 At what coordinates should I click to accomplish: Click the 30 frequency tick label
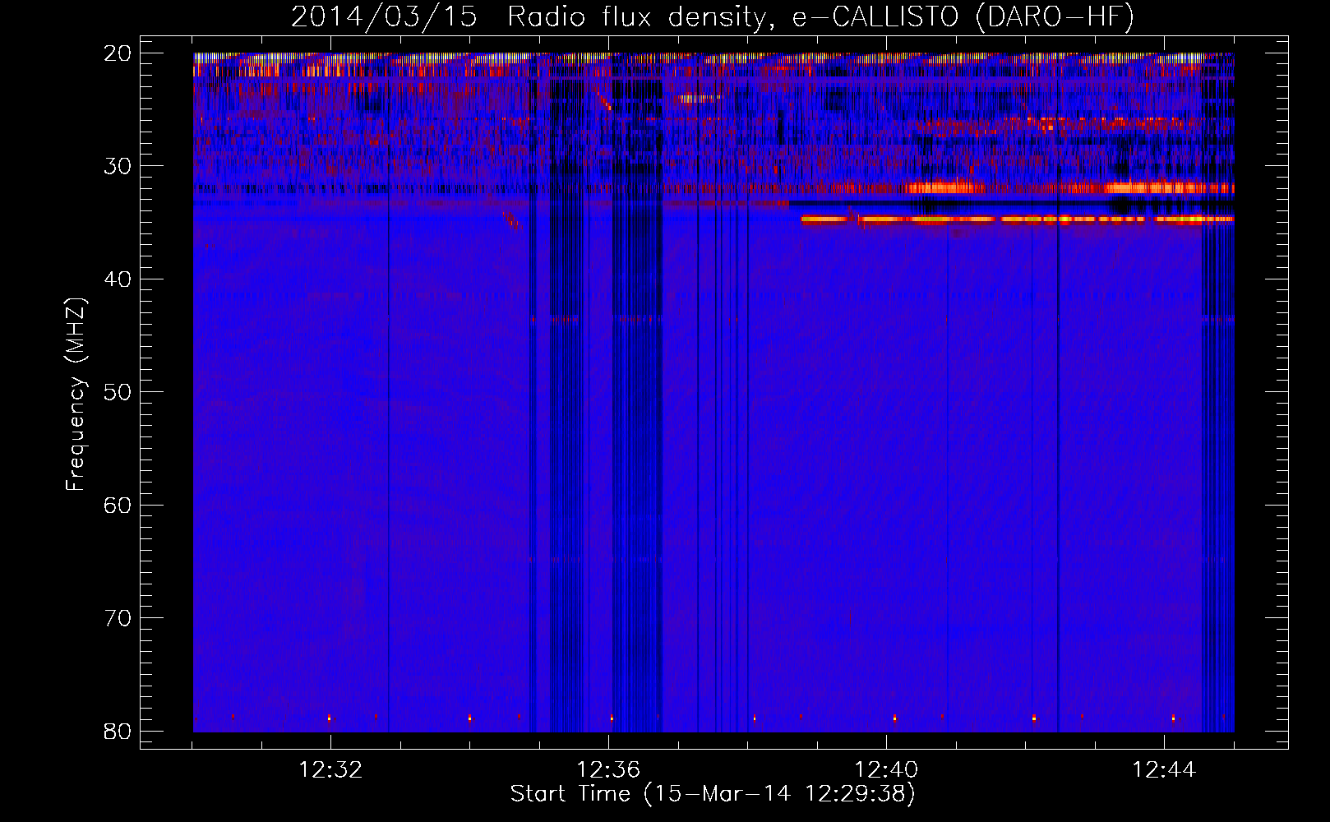point(118,166)
